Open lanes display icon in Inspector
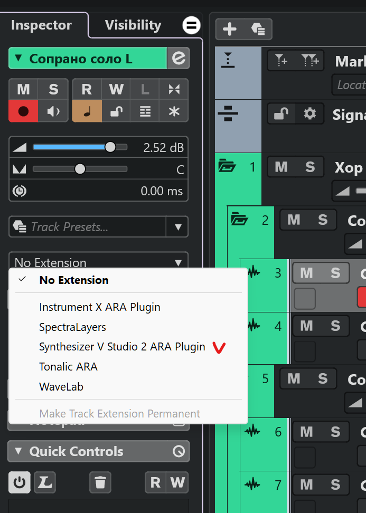 (145, 111)
